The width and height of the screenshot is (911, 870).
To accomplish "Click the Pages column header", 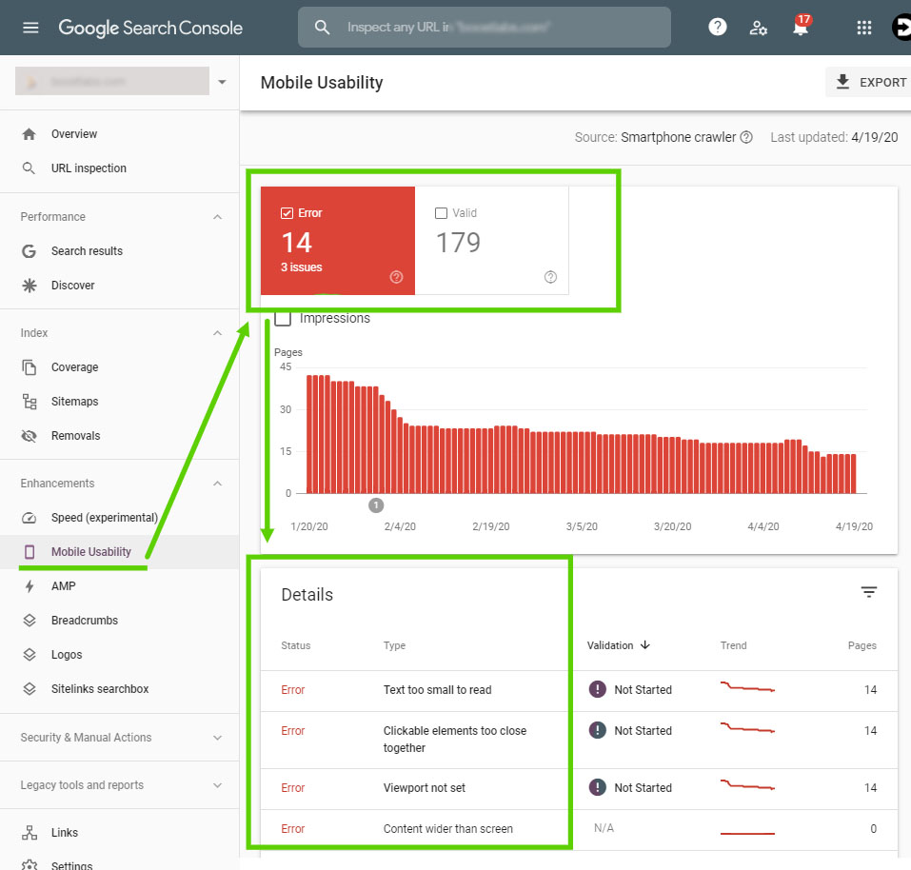I will [x=861, y=645].
